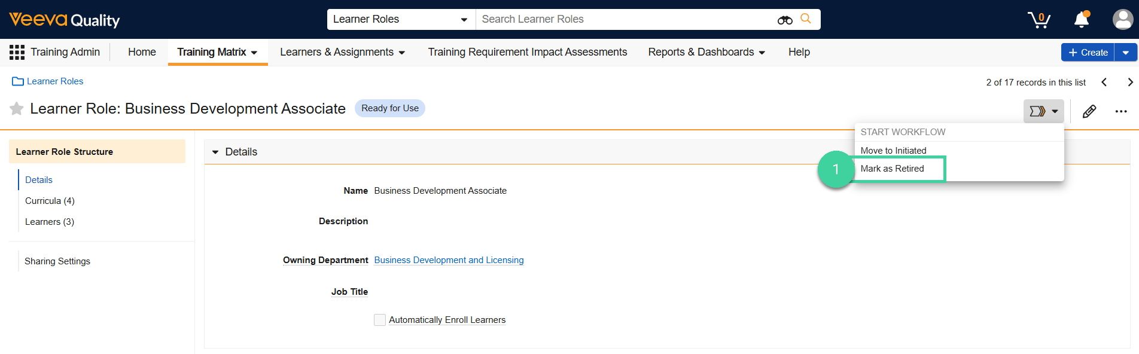
Task: Click the Job Title field label
Action: (x=349, y=292)
